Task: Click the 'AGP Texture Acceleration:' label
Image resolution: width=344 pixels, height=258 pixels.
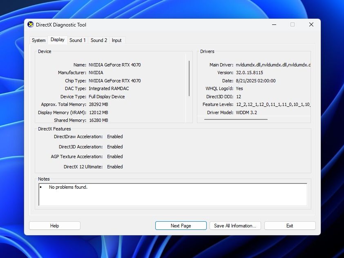Action: 77,157
